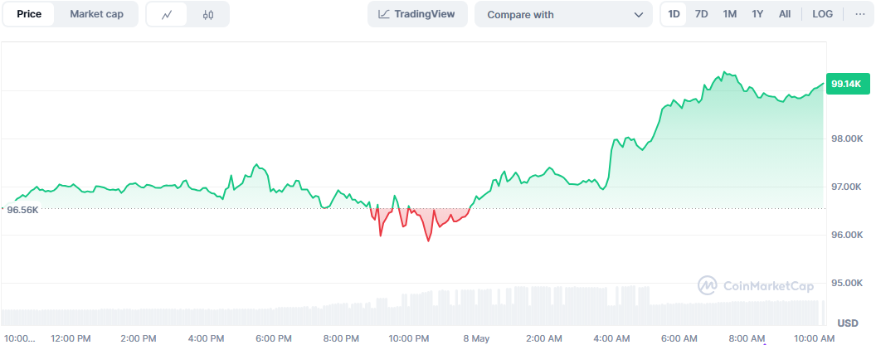Image resolution: width=876 pixels, height=345 pixels.
Task: Show the All time range
Action: (785, 14)
